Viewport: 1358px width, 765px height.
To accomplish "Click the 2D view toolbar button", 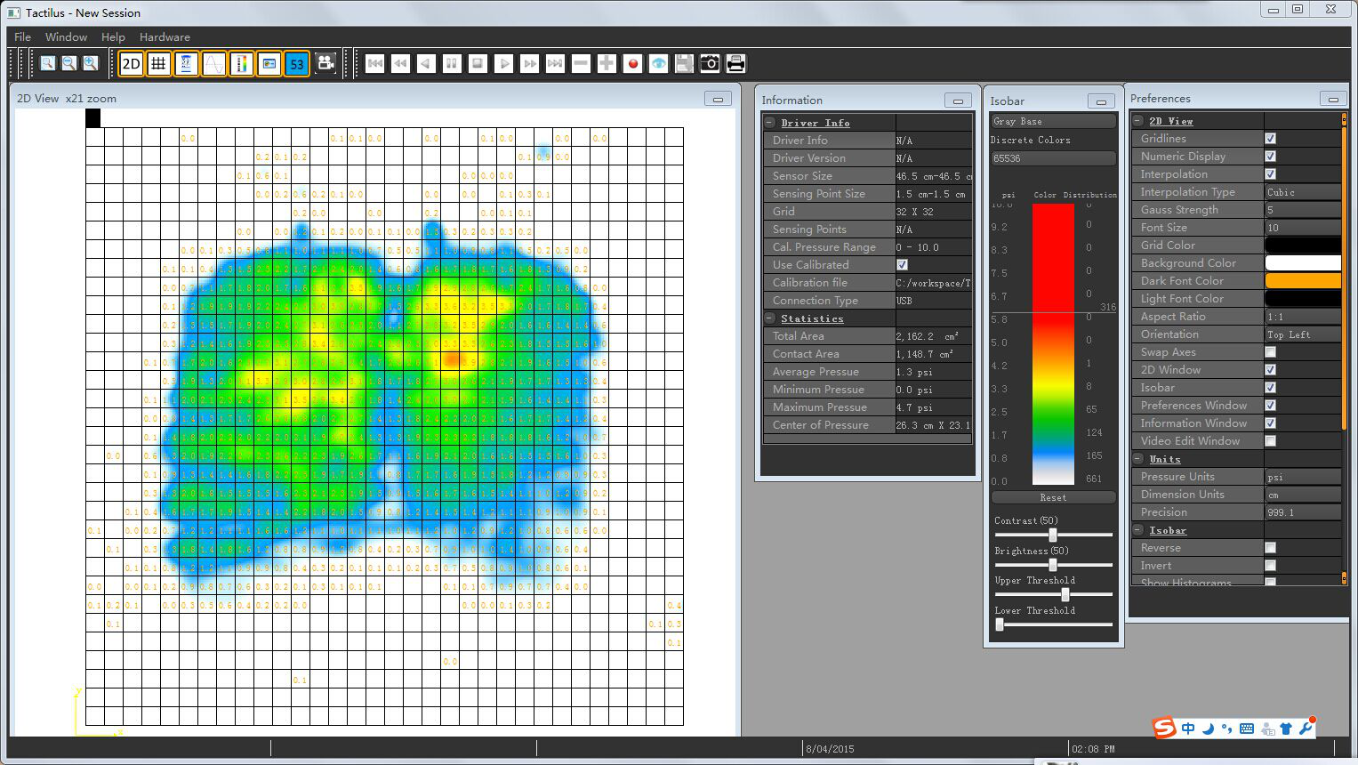I will click(x=132, y=64).
